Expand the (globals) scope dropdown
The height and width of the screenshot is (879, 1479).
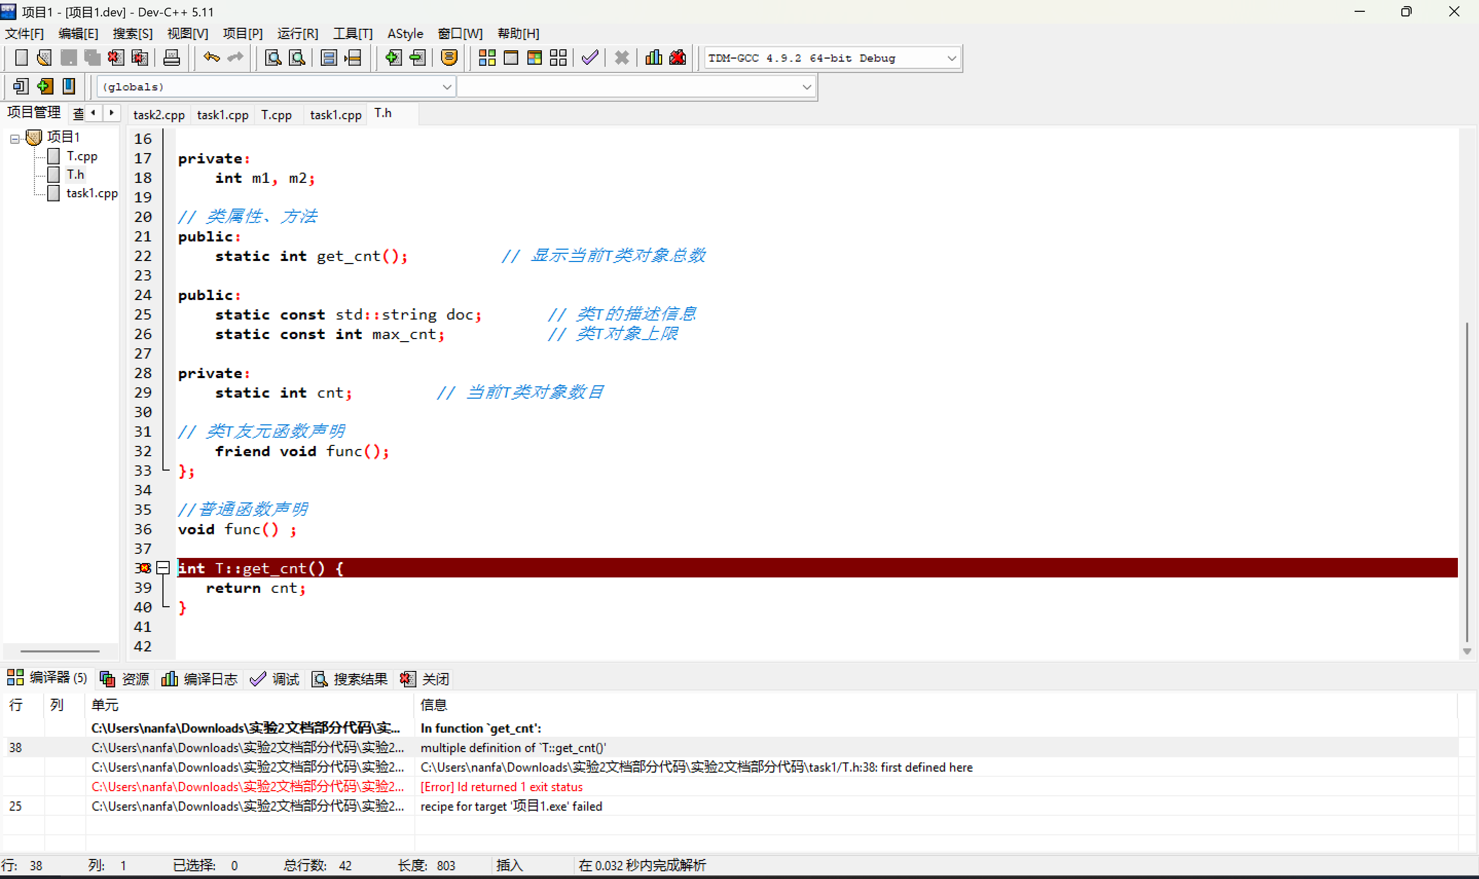[x=447, y=87]
